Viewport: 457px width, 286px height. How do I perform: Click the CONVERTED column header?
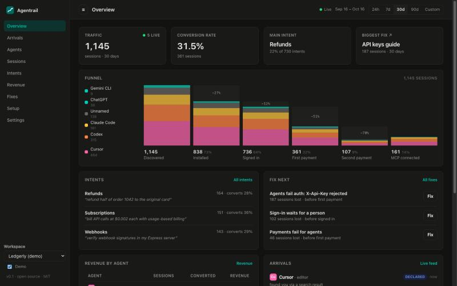point(203,276)
